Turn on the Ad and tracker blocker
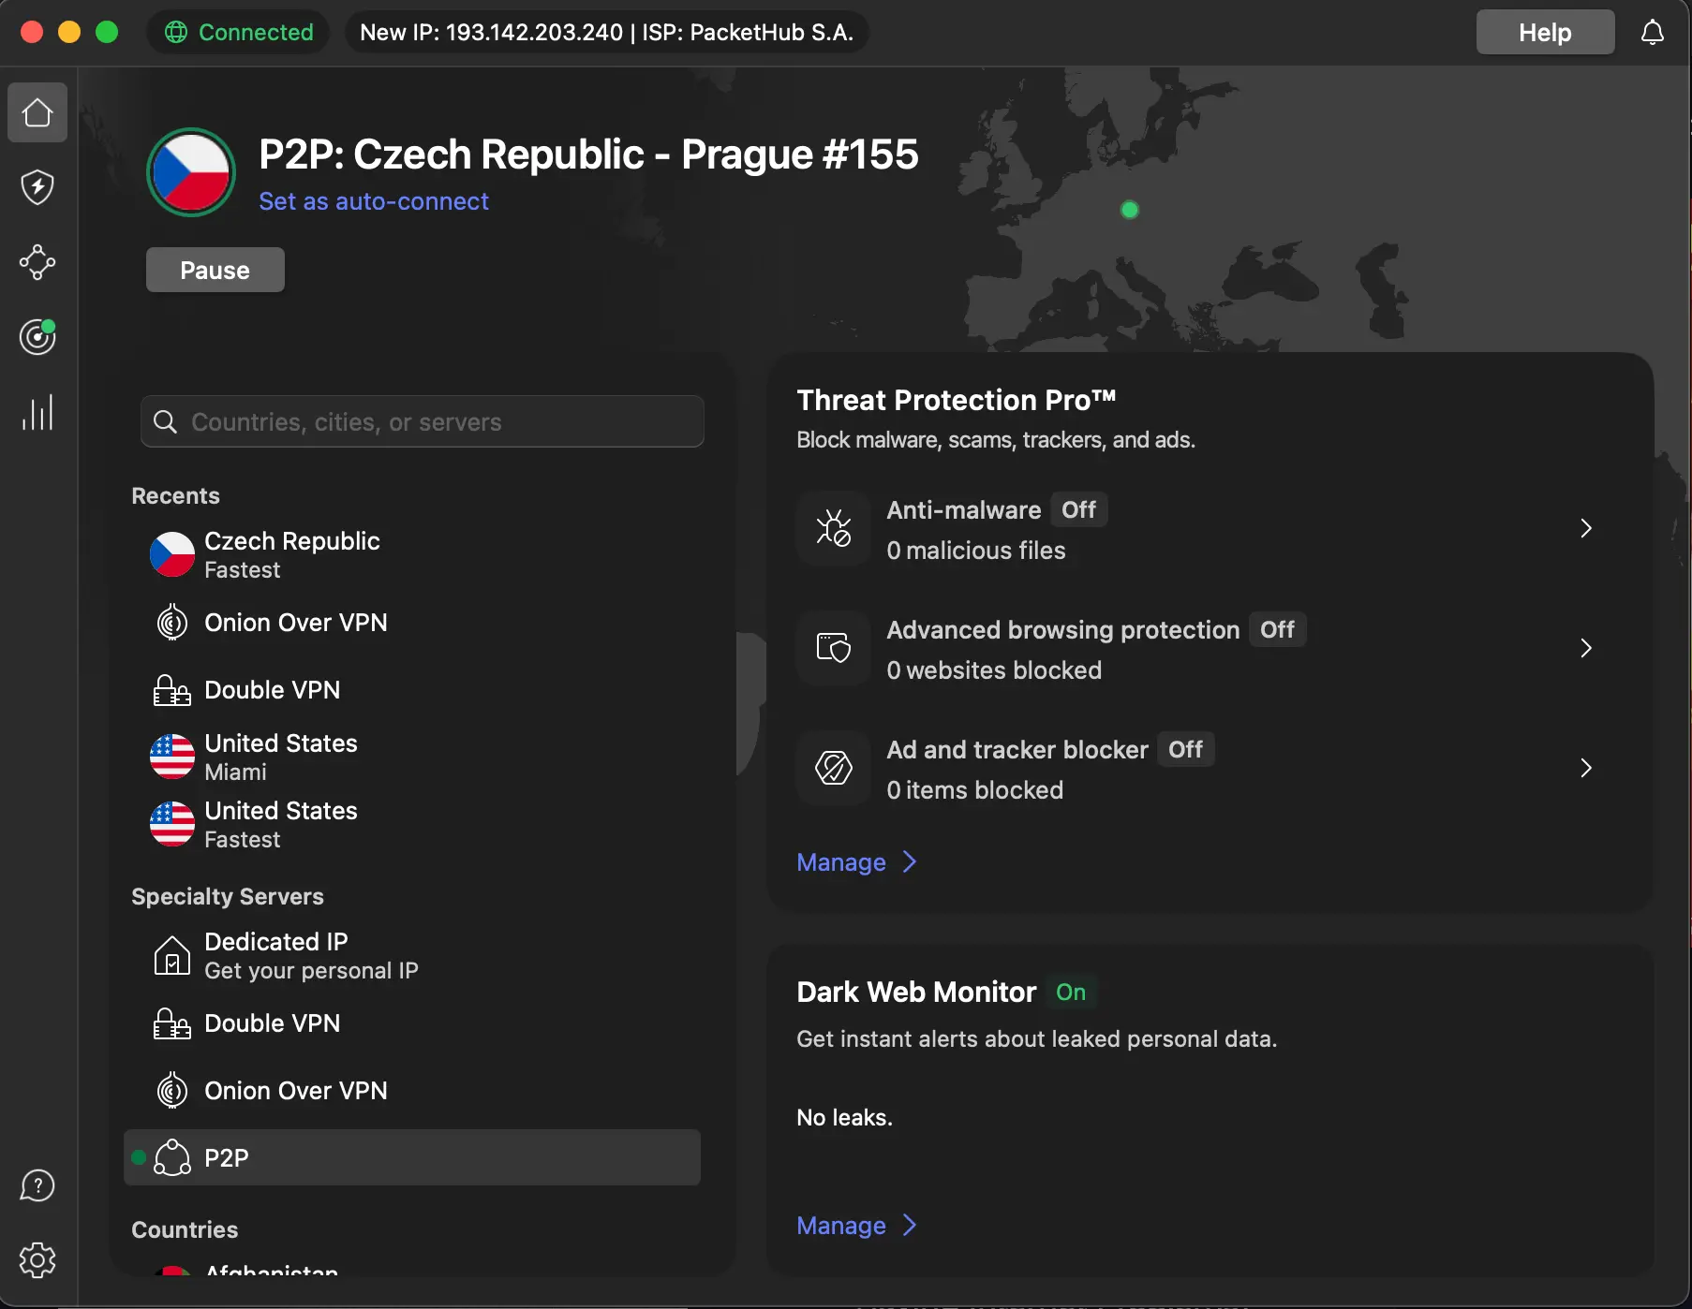Image resolution: width=1692 pixels, height=1309 pixels. (x=1184, y=749)
